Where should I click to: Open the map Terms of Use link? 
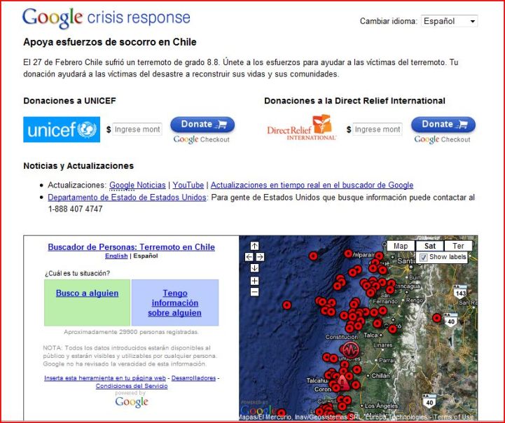453,417
